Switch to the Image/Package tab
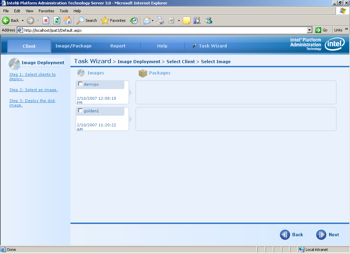The width and height of the screenshot is (350, 254). (x=73, y=46)
